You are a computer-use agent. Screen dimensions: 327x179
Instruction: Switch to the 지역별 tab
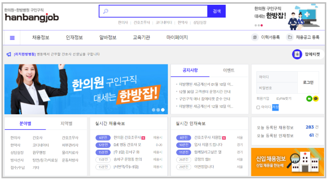click(x=66, y=124)
